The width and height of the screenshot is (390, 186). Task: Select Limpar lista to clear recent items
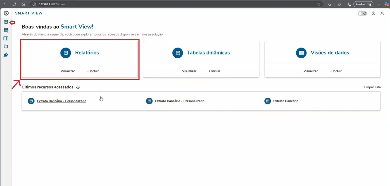372,87
